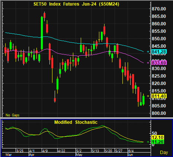
Task: Click the Mar month label
Action: coord(9,155)
